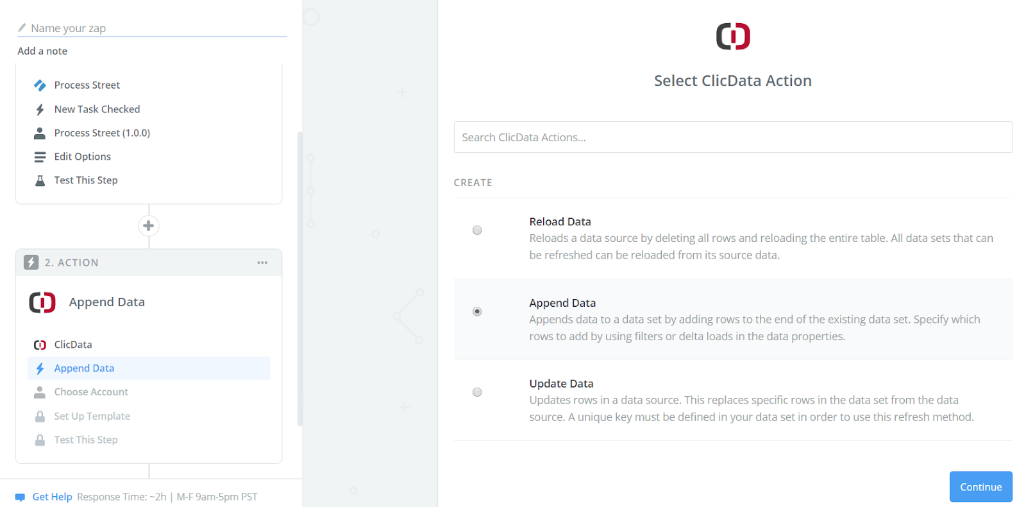Click the bolt icon in the 2. Action header
This screenshot has height=507, width=1026.
point(31,262)
